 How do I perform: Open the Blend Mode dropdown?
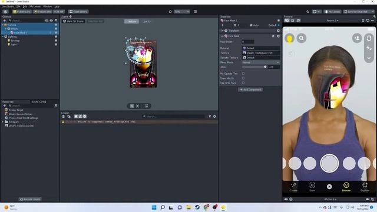(260, 62)
